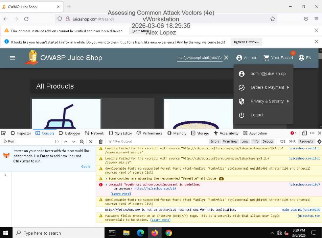Open the Juice Shop hamburger side menu

click(x=13, y=58)
